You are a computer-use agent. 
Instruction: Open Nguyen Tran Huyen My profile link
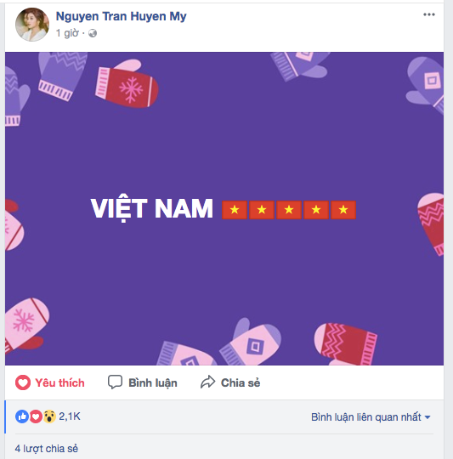(121, 17)
